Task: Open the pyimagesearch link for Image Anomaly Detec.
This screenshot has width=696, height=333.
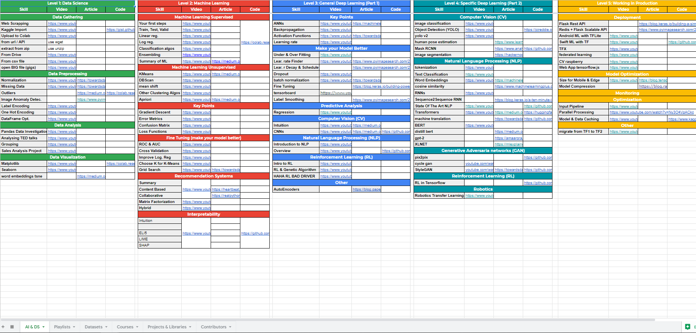Action: 91,100
